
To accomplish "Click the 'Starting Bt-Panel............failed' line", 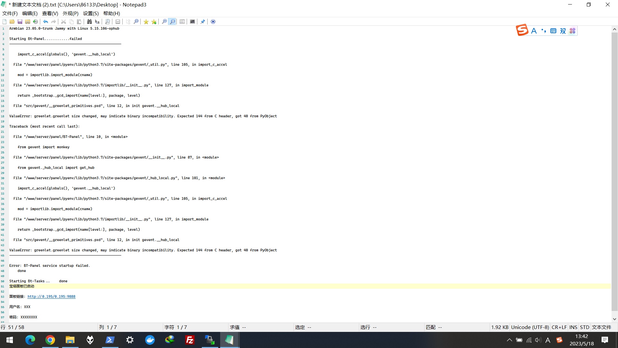I will coord(46,39).
